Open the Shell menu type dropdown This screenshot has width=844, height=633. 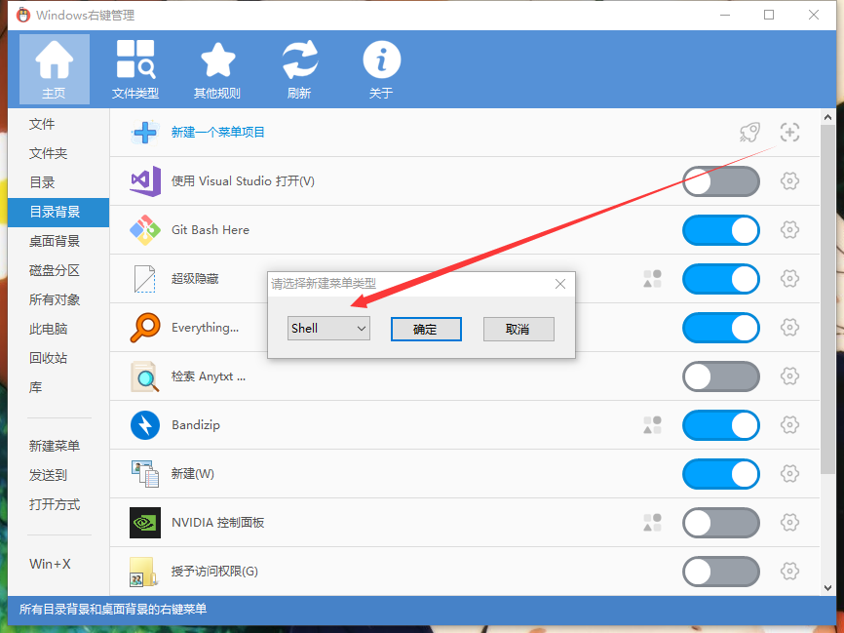328,328
